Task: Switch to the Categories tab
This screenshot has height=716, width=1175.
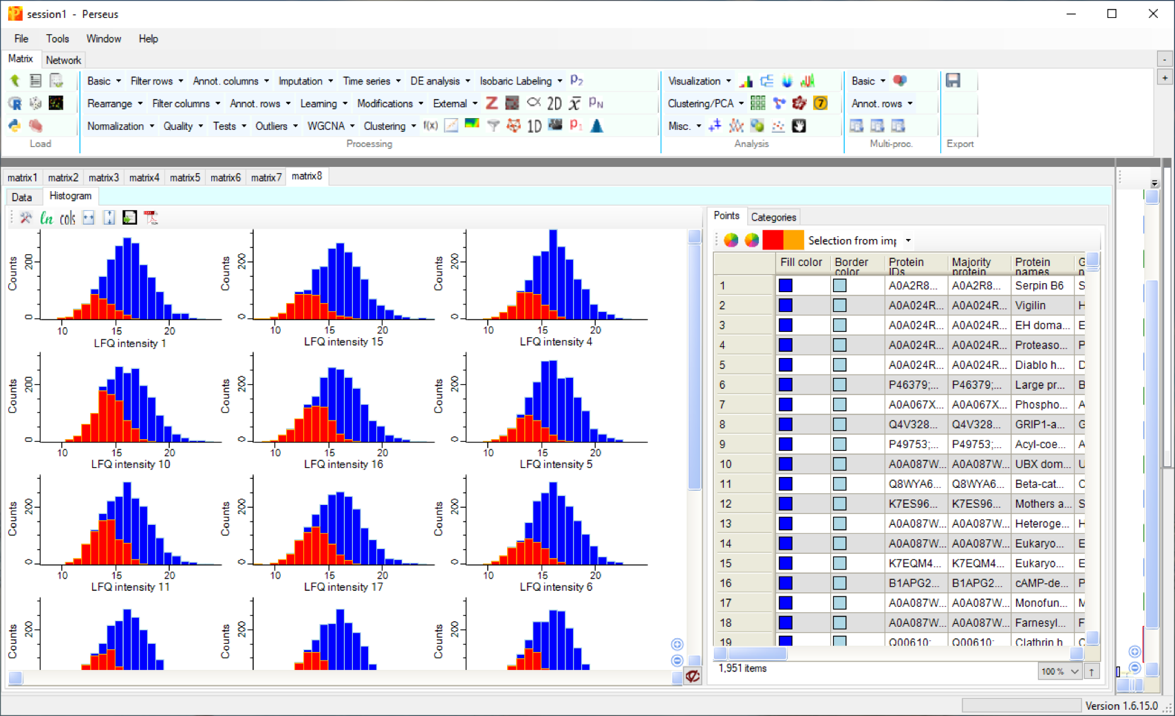Action: click(773, 217)
